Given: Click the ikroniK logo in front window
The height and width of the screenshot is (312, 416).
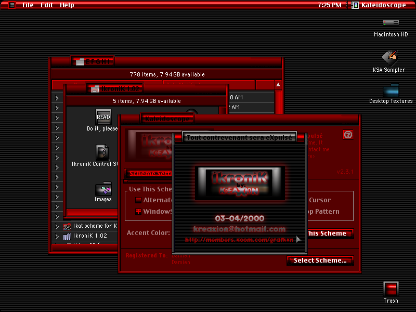Looking at the screenshot, I should (240, 184).
